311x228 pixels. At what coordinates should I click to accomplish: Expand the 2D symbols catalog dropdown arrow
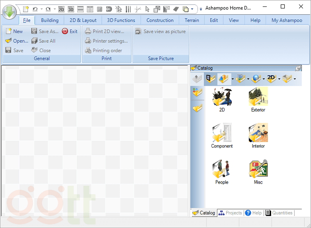(279, 80)
